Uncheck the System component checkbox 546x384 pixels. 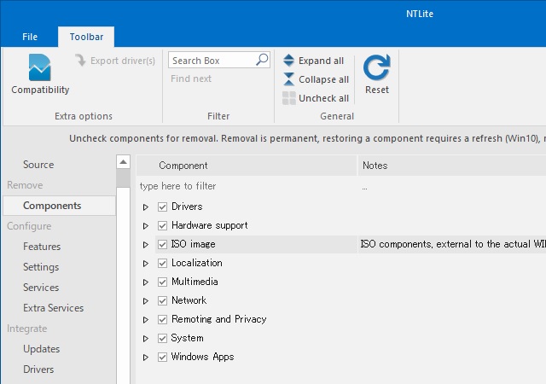[162, 339]
